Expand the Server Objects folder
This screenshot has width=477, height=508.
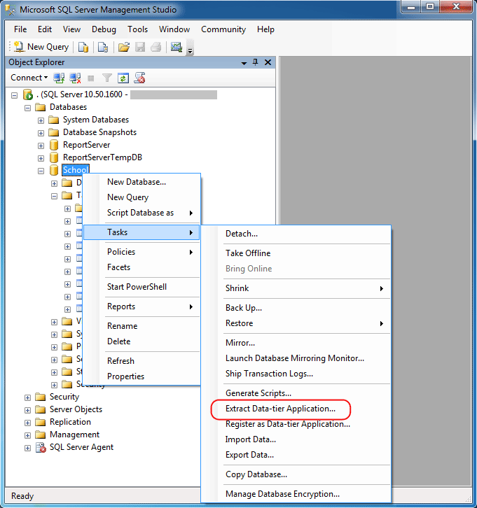pos(27,410)
